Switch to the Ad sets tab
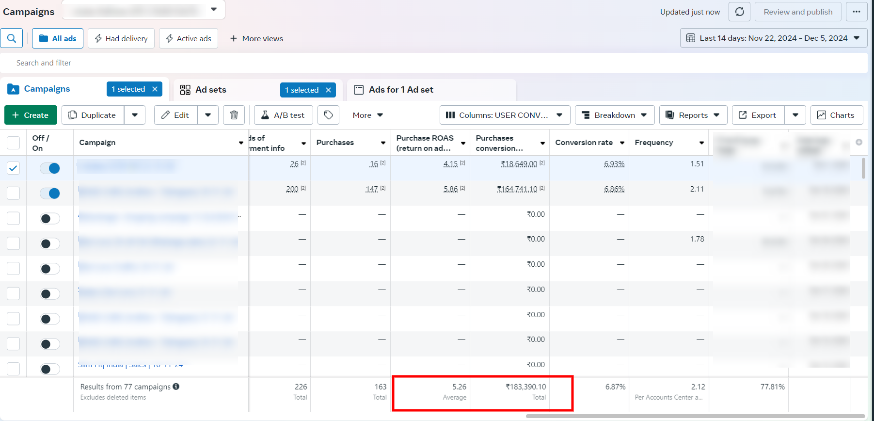Image resolution: width=874 pixels, height=421 pixels. click(211, 90)
